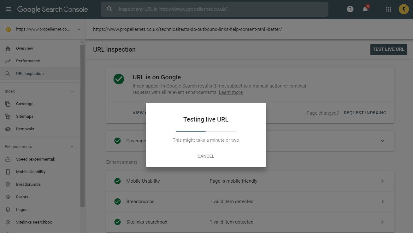Click green check beside URL is on Google
This screenshot has height=233, width=413.
pos(119,79)
